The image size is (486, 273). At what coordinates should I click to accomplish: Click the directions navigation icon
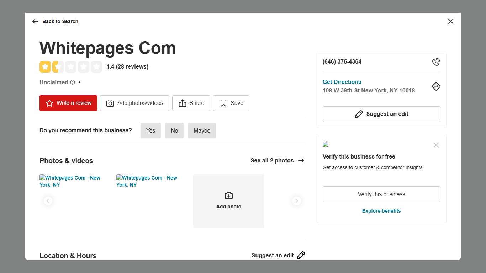[x=436, y=86]
